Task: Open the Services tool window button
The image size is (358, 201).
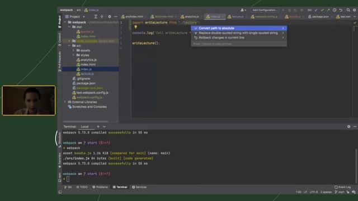Action: coord(139,187)
